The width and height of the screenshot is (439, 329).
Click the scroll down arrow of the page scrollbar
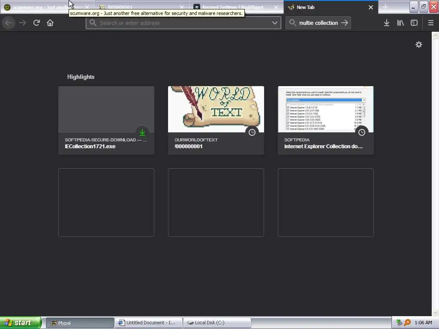[435, 313]
